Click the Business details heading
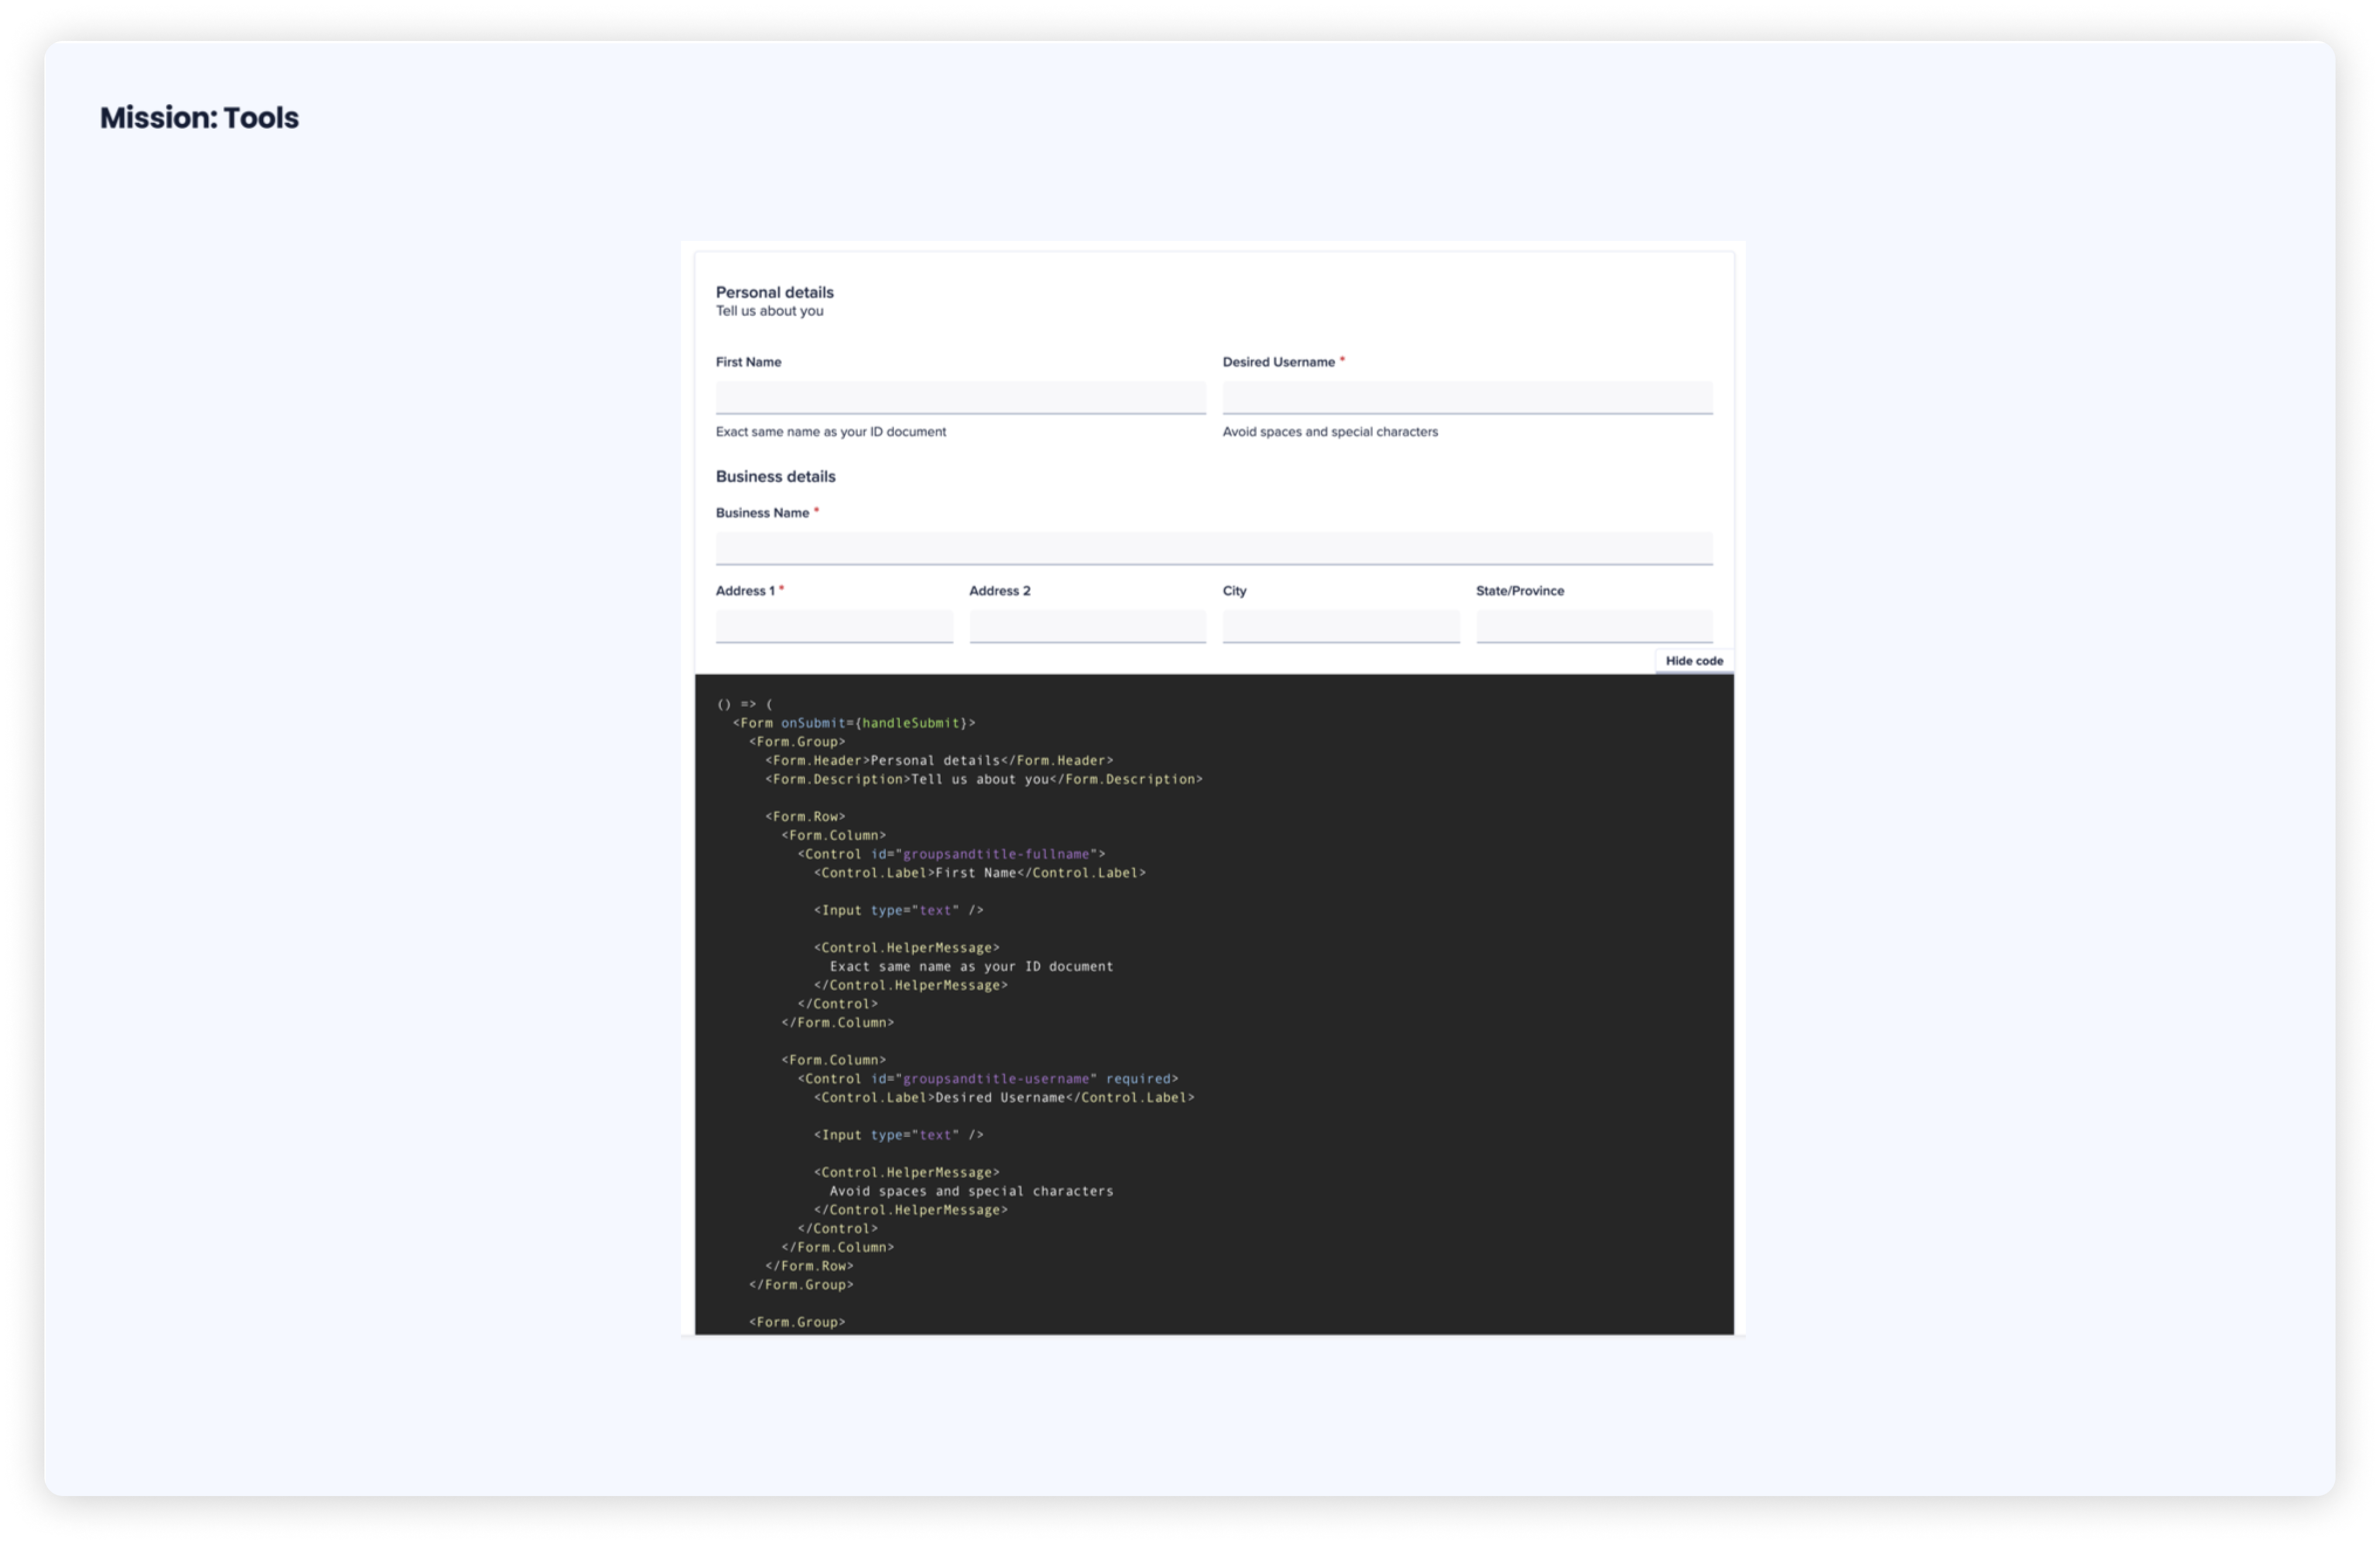Viewport: 2380px width, 1544px height. tap(775, 477)
